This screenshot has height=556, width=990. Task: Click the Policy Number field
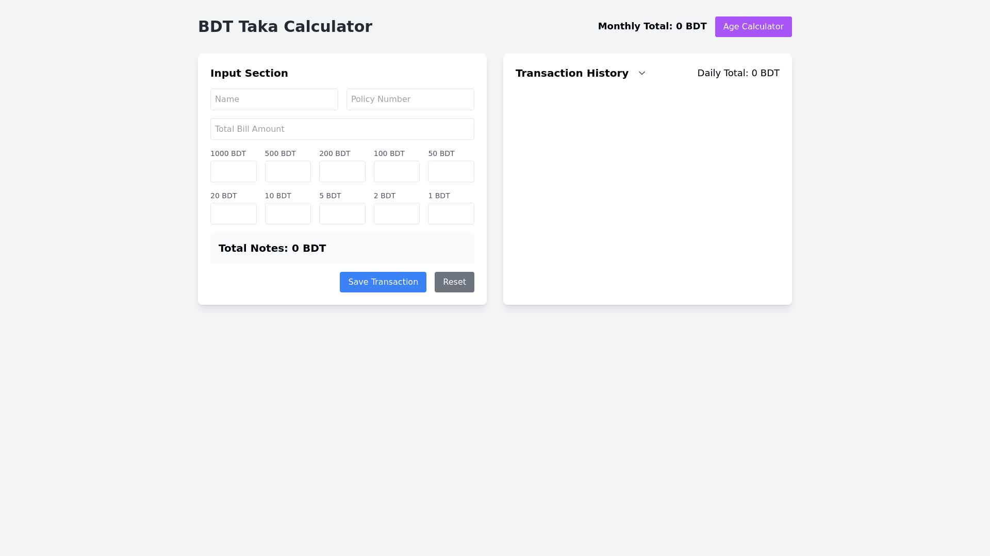410,99
